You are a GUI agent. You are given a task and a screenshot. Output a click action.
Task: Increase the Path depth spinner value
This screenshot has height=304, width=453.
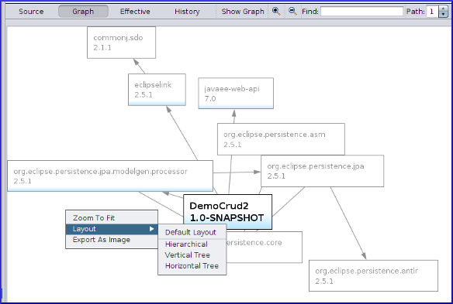point(443,9)
